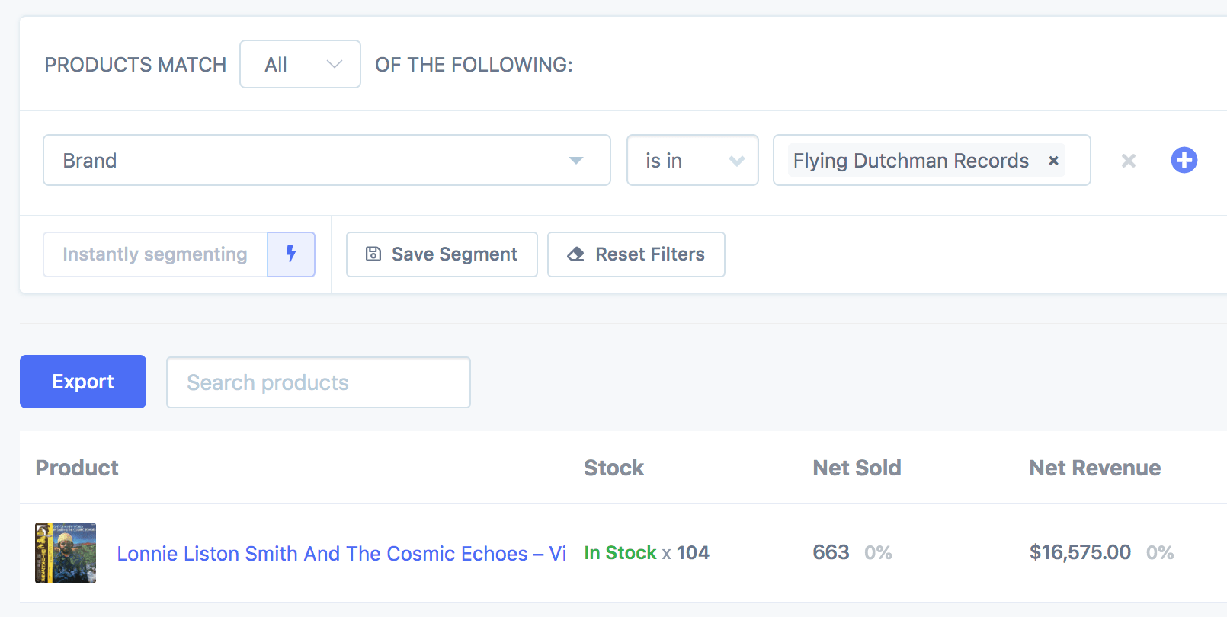Toggle the instant segmenting lightning bolt
This screenshot has height=617, width=1227.
click(x=290, y=254)
